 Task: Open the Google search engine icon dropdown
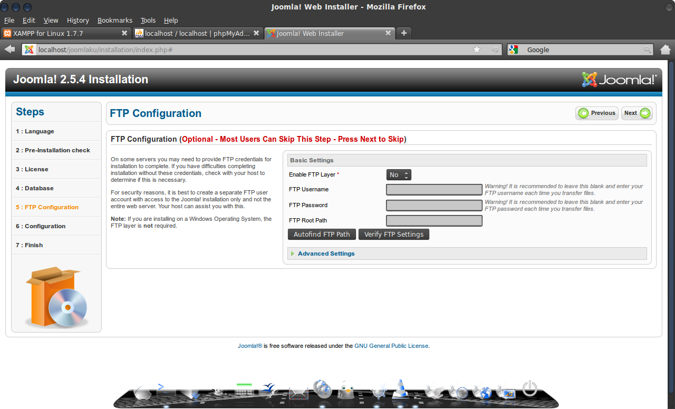point(514,50)
